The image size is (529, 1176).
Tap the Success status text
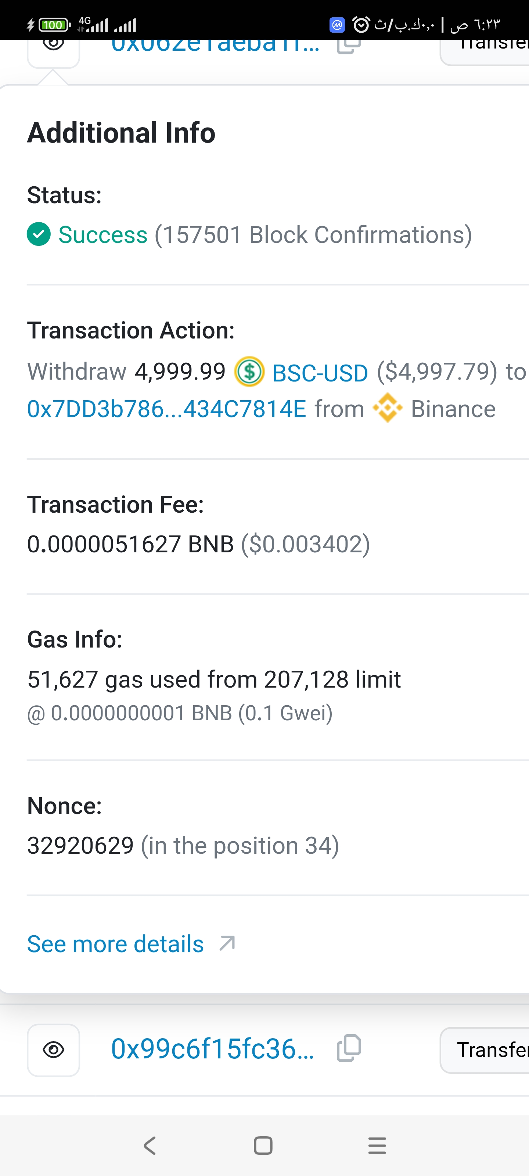click(103, 235)
